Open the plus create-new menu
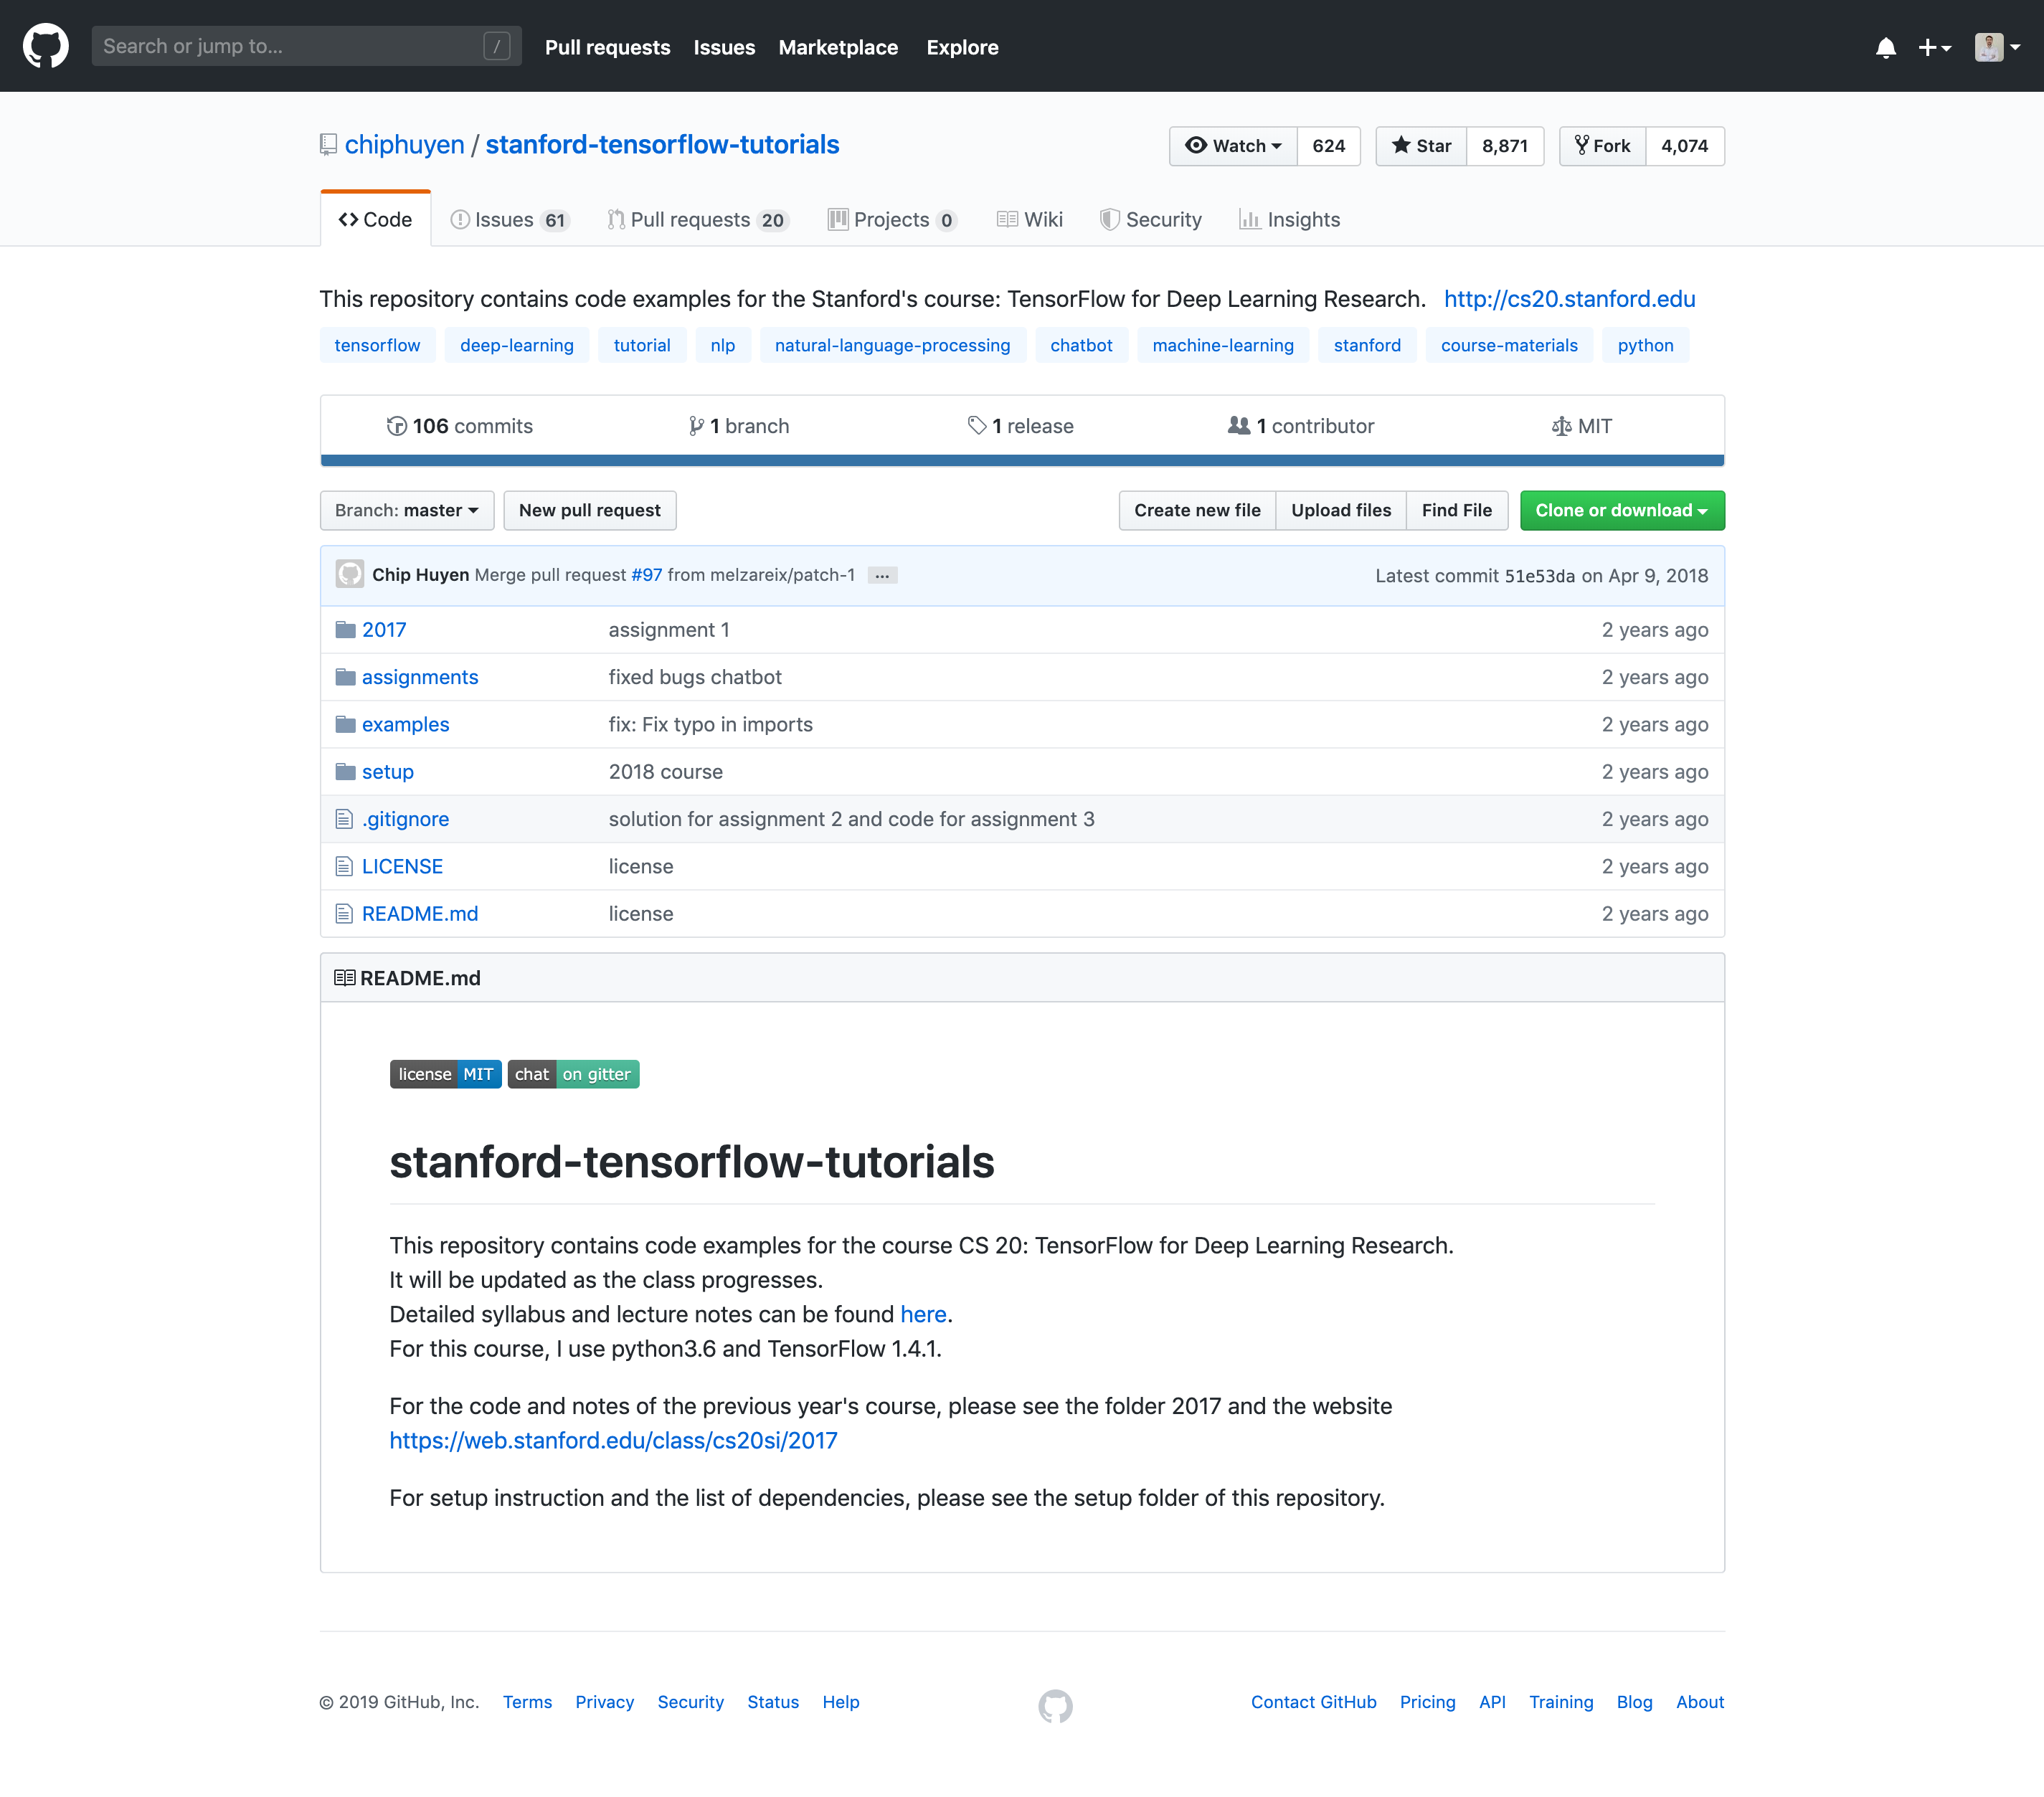 tap(1934, 47)
